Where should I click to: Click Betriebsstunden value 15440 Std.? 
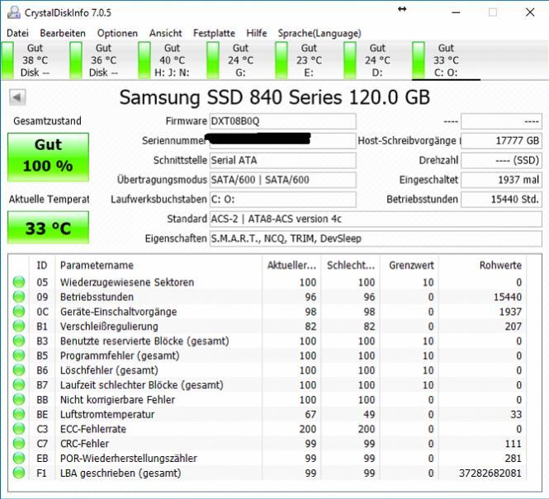[501, 200]
